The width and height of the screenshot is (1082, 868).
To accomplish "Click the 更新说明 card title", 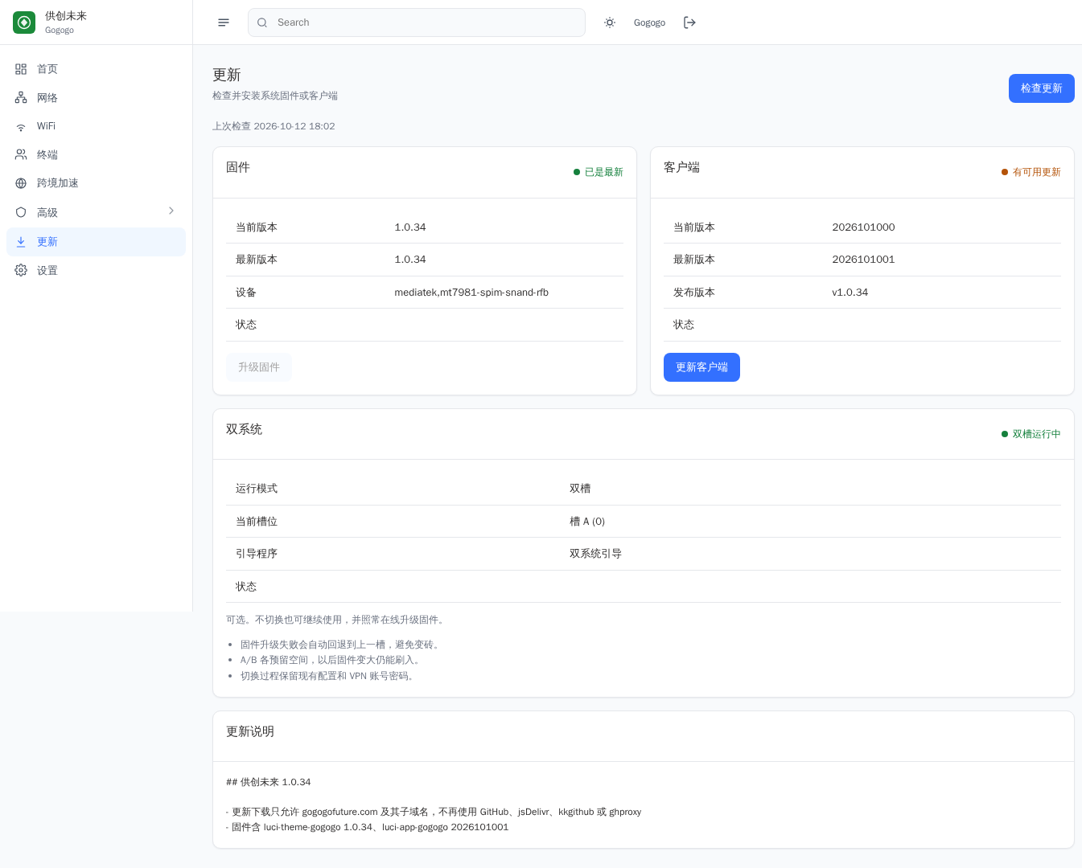I will (250, 731).
